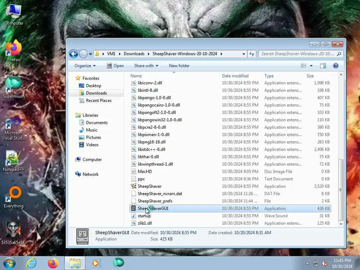
Task: Open the Share with menu
Action: (146, 66)
